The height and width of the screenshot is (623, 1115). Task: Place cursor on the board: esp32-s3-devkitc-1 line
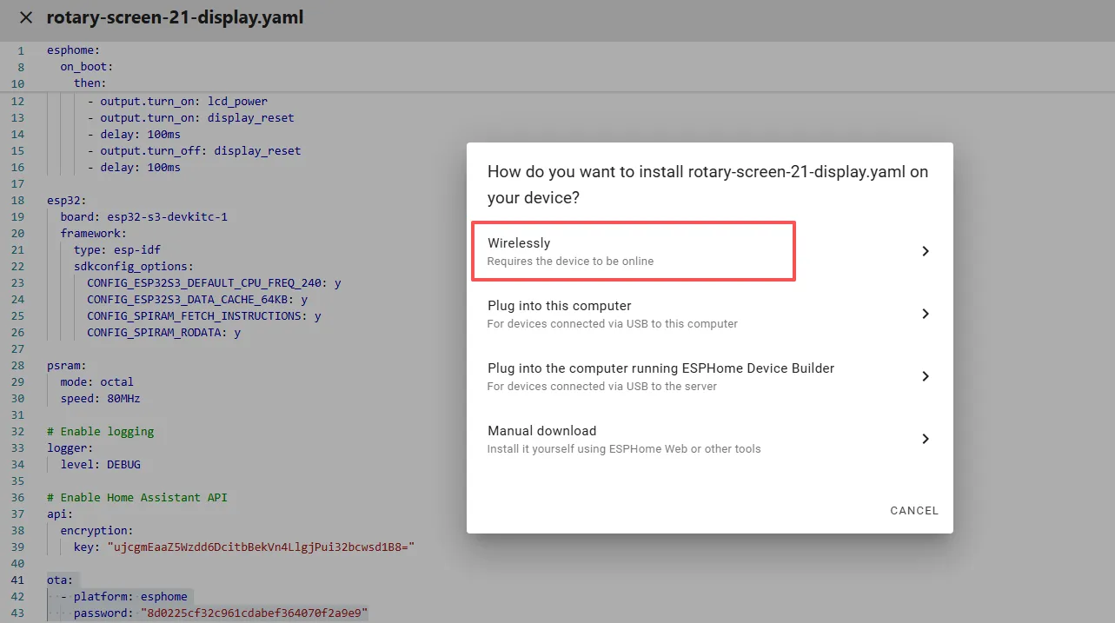coord(143,216)
